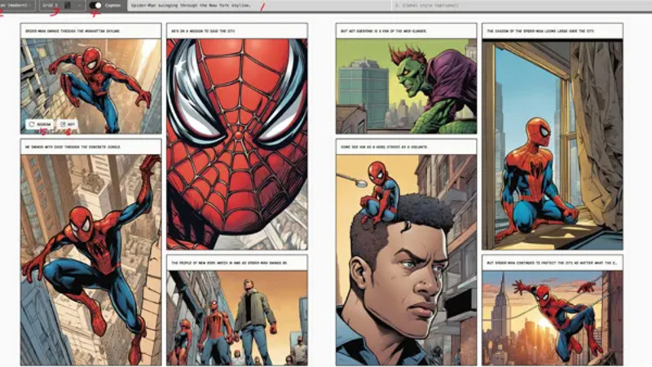Select the Green Goblin panel
Image resolution: width=652 pixels, height=367 pixels.
(x=406, y=86)
